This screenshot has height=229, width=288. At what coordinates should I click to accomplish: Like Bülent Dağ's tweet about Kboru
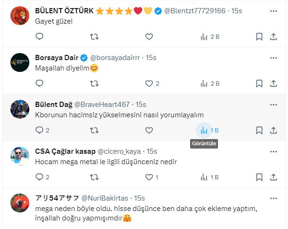click(x=149, y=130)
